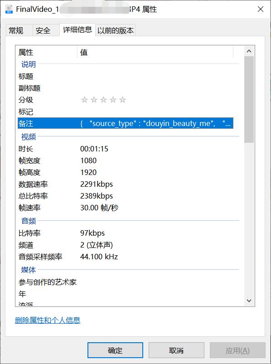Set rating to the third star

coord(103,100)
